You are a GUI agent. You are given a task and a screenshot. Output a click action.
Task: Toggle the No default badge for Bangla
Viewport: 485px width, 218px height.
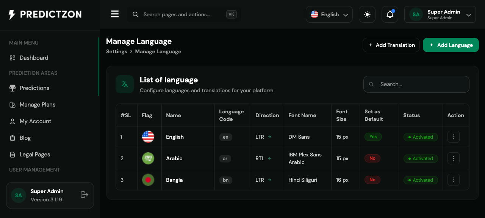click(x=372, y=180)
